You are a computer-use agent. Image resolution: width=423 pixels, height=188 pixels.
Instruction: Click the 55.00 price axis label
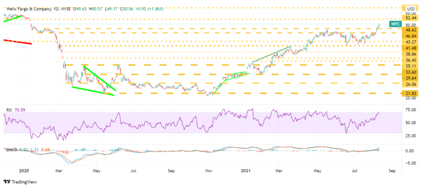pyautogui.click(x=411, y=13)
